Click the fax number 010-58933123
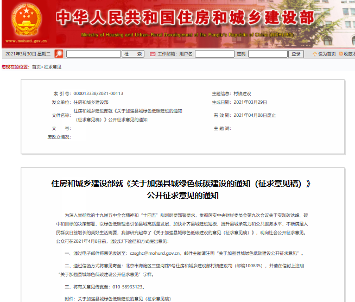355x302 pixels. click(x=128, y=287)
